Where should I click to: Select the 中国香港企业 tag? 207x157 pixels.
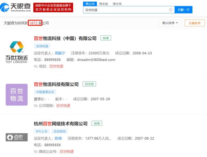pos(45,92)
